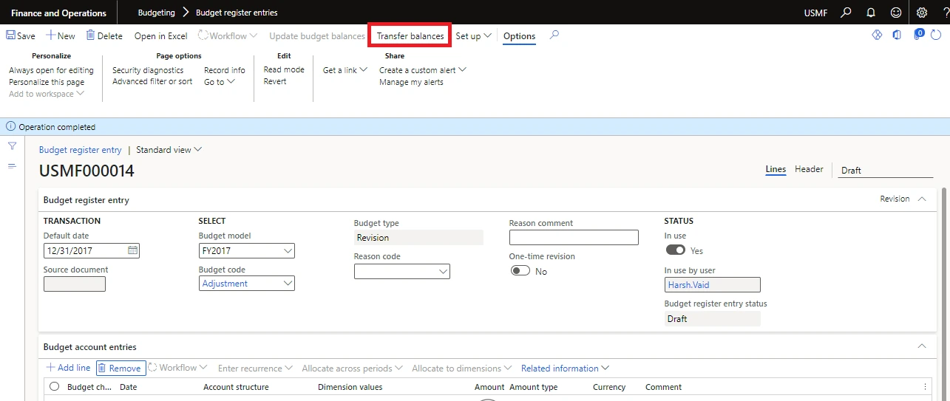Click the action pane search magnifier
This screenshot has height=401, width=950.
coord(554,35)
